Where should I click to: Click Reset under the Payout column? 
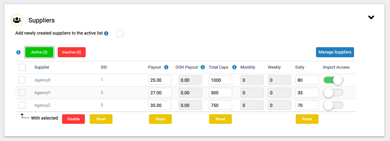pos(160,119)
